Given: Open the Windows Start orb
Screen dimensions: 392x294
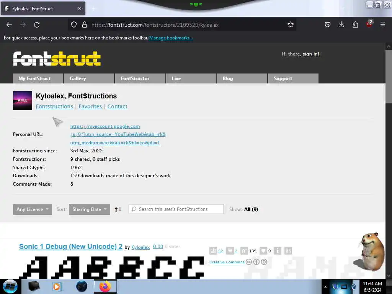Looking at the screenshot, I should pyautogui.click(x=10, y=286).
